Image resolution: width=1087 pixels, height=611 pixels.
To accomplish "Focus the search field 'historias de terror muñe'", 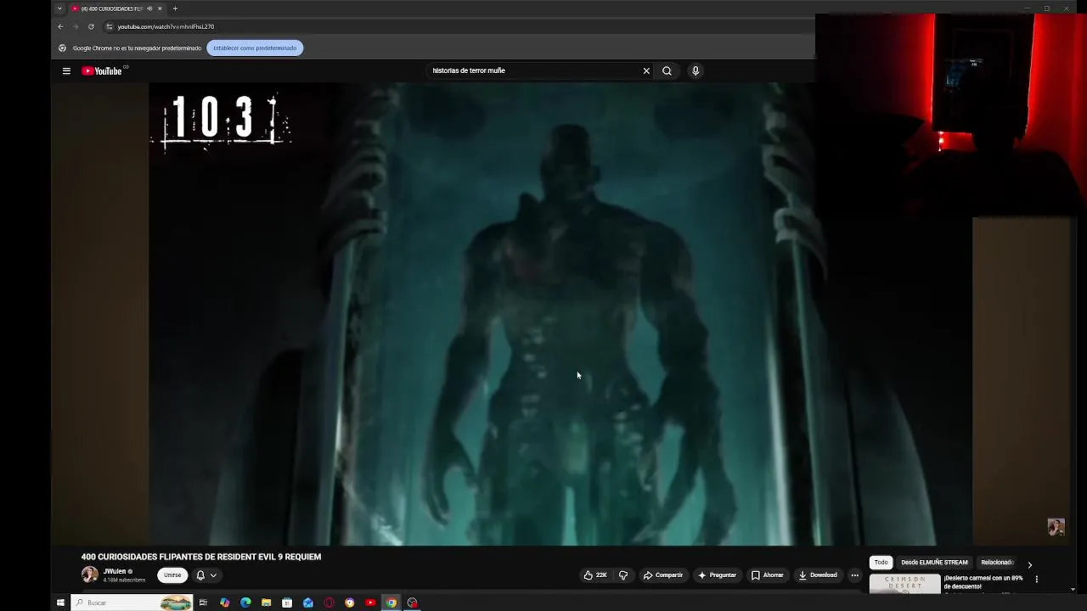I will click(x=533, y=70).
